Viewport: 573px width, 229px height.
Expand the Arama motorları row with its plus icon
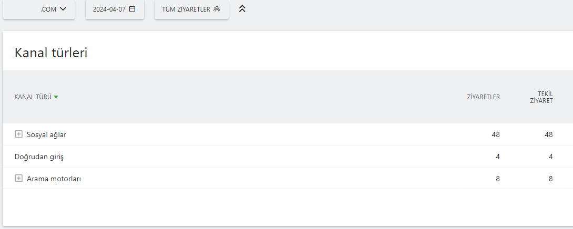[x=18, y=178]
